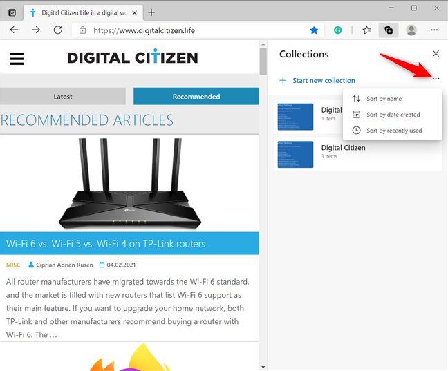Click the article excerpt paragraph
448x371 pixels.
128,308
